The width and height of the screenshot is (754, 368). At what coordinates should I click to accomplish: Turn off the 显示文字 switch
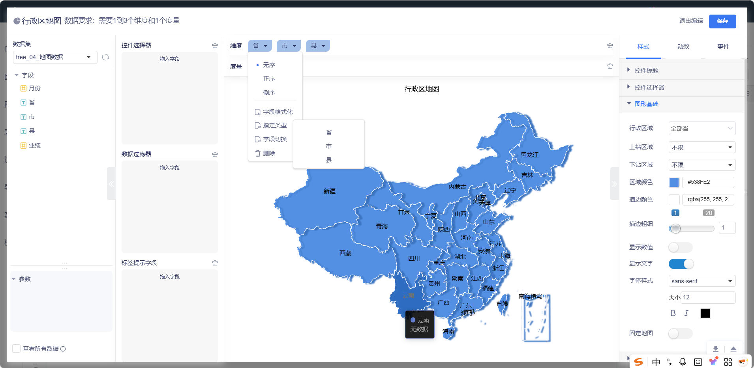pyautogui.click(x=681, y=264)
